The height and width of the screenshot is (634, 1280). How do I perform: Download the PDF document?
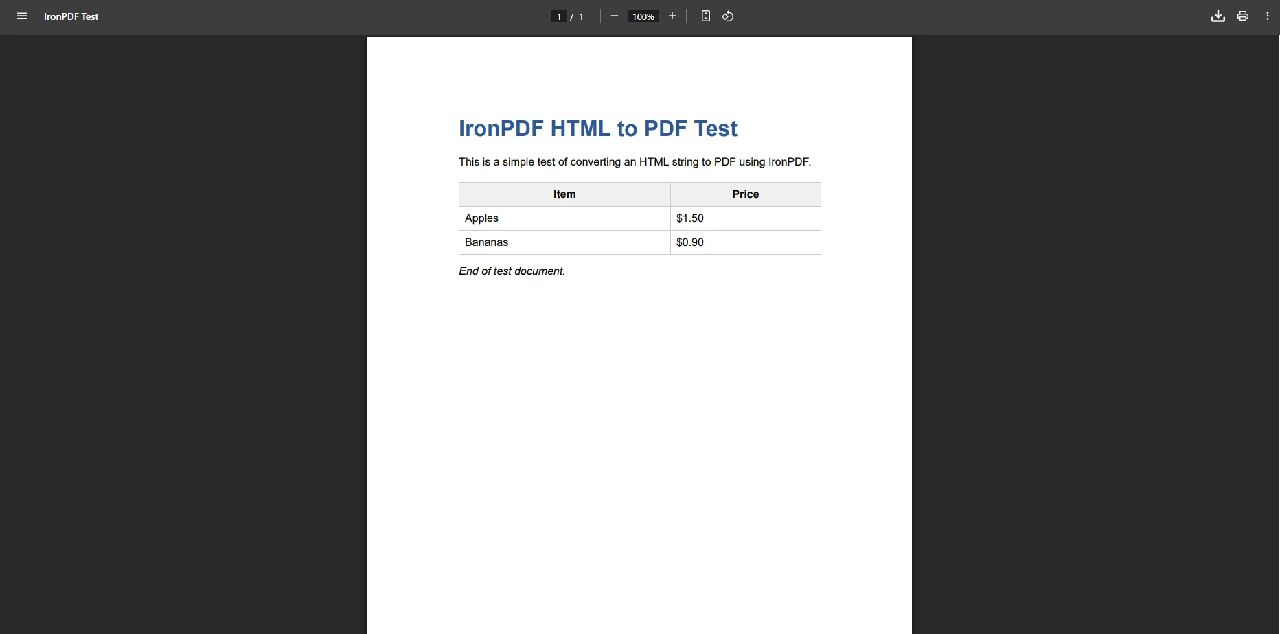coord(1218,16)
